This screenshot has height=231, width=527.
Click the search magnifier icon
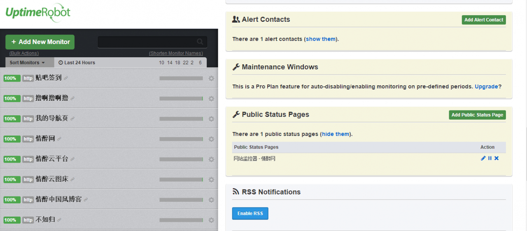pos(200,42)
